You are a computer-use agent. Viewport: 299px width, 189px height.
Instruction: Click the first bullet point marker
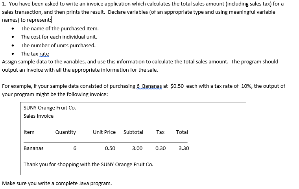pyautogui.click(x=13, y=29)
